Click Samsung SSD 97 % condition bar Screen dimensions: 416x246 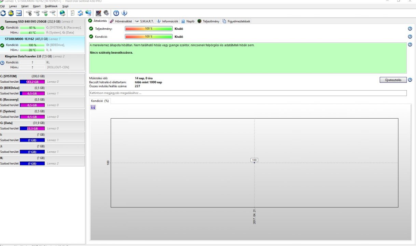click(32, 28)
